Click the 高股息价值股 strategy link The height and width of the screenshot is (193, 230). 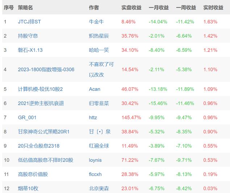tap(33, 174)
